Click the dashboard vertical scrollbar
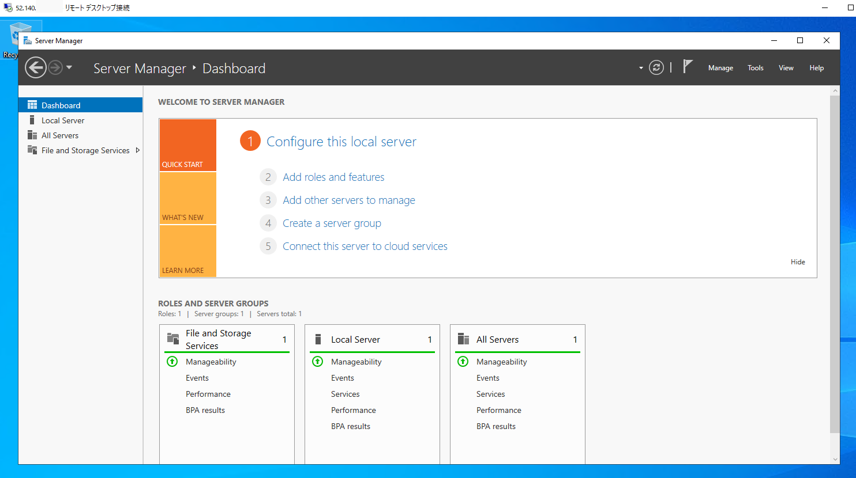The image size is (856, 478). coord(835,264)
